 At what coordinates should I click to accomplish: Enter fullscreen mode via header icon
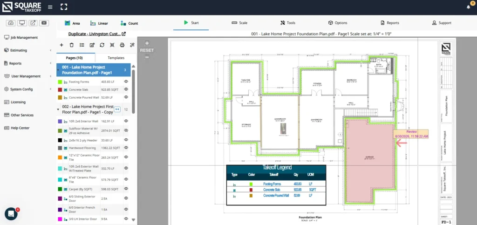point(63,7)
